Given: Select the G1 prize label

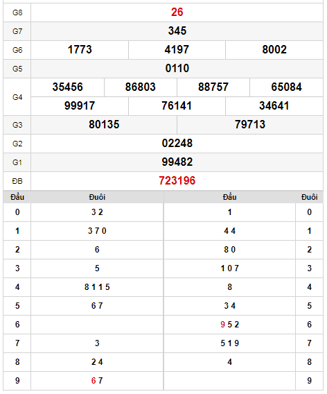Looking at the screenshot, I should (x=17, y=162).
